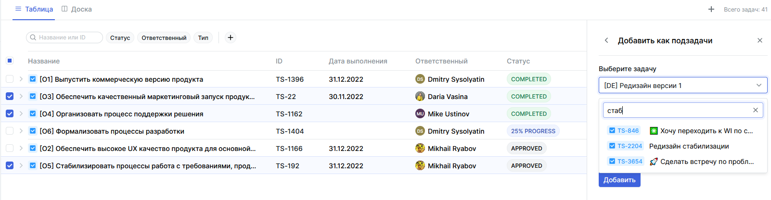Close the 'Добавить как подзадачи' panel
The height and width of the screenshot is (200, 771).
tap(760, 40)
